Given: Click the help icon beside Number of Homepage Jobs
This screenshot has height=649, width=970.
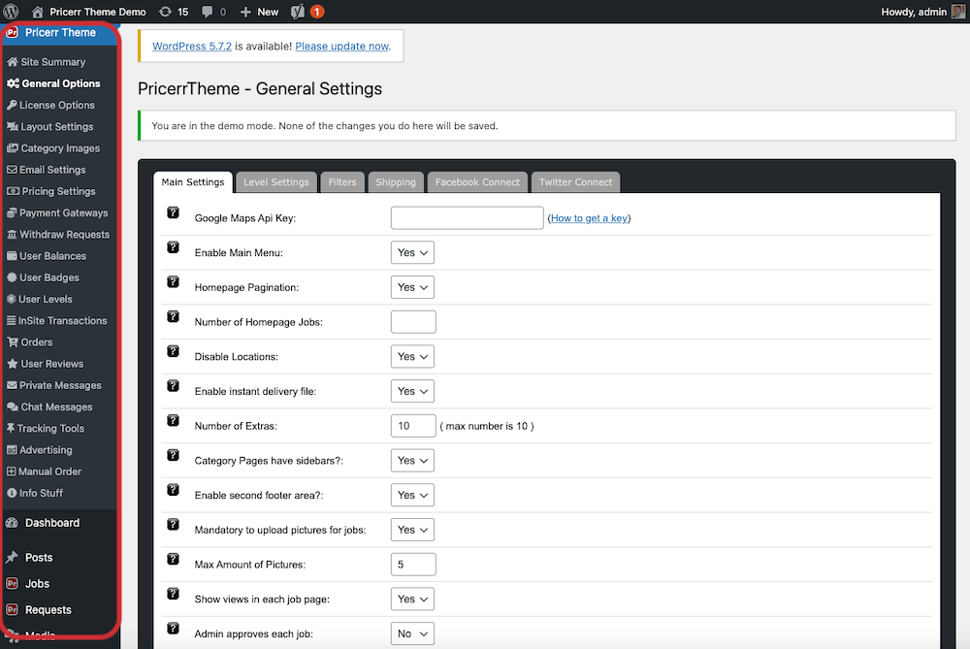Looking at the screenshot, I should tap(174, 317).
